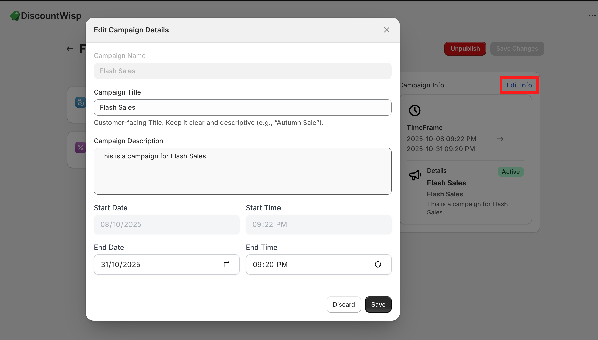Click the back arrow icon
The image size is (598, 340).
coord(70,49)
